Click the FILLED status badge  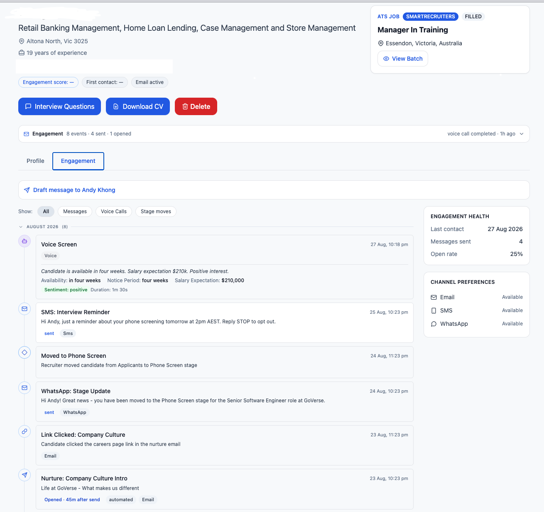pos(473,17)
